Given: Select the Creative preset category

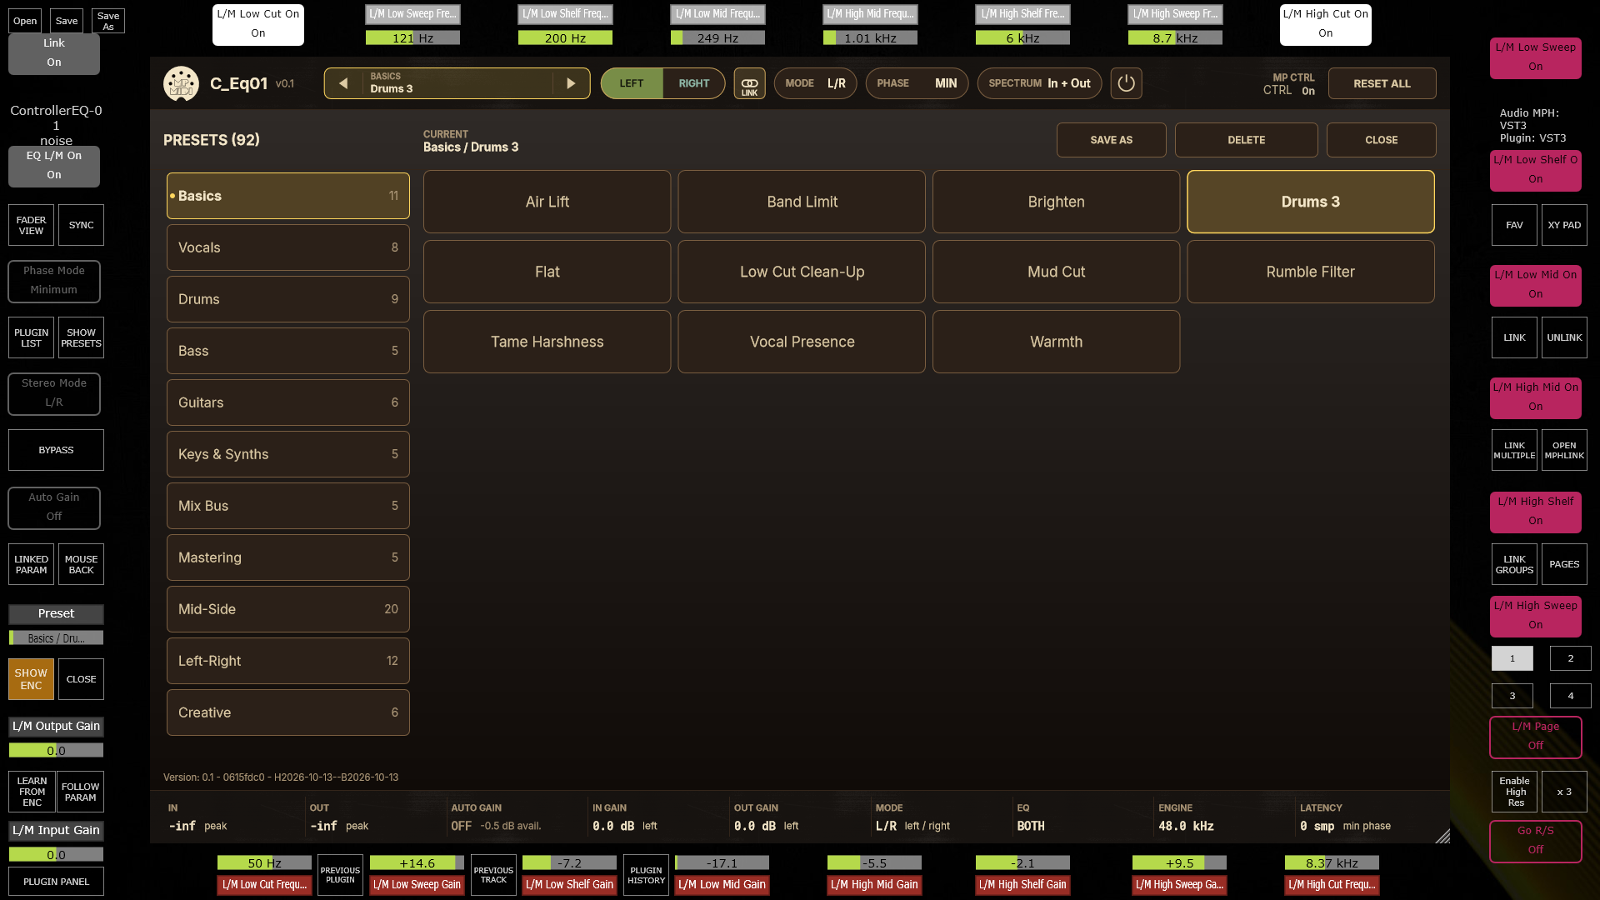Looking at the screenshot, I should tap(288, 712).
